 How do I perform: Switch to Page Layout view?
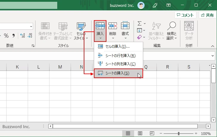tap(140, 133)
